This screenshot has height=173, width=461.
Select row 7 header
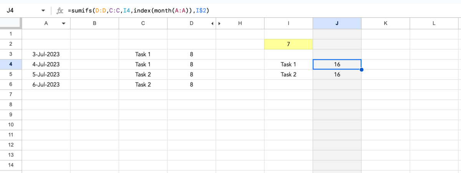(11, 94)
